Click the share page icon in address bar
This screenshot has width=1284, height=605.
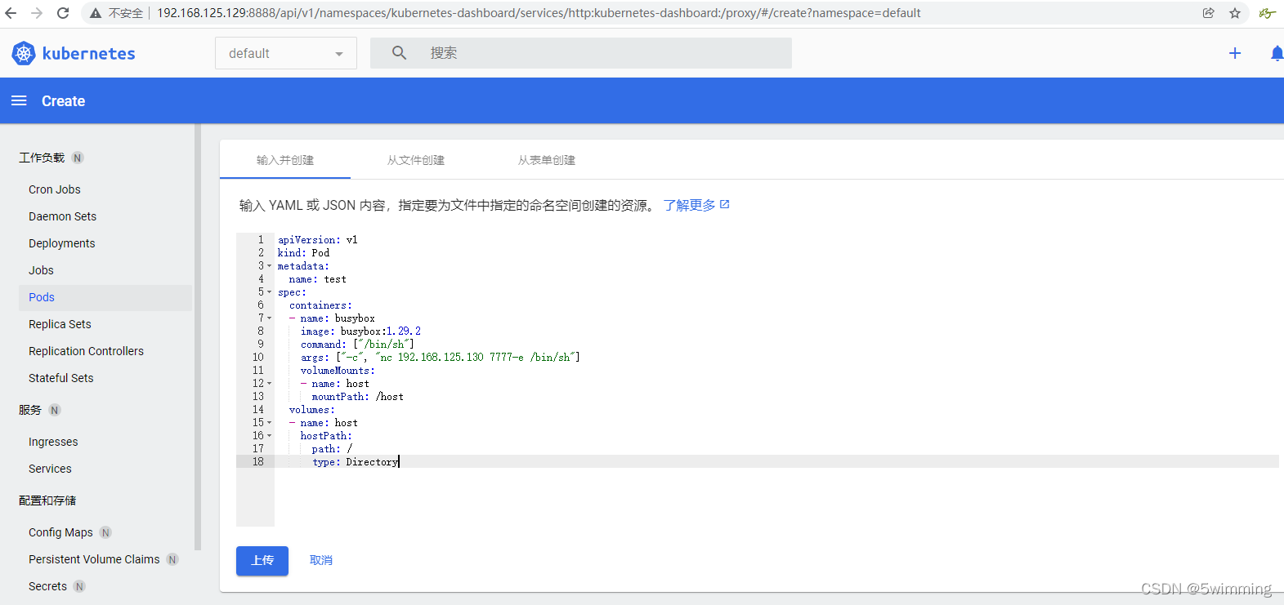[1208, 13]
